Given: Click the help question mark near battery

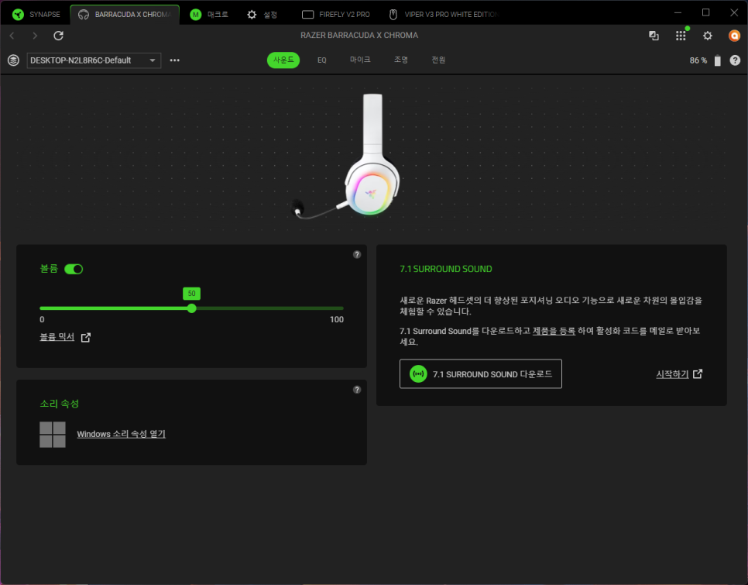Looking at the screenshot, I should (x=735, y=60).
